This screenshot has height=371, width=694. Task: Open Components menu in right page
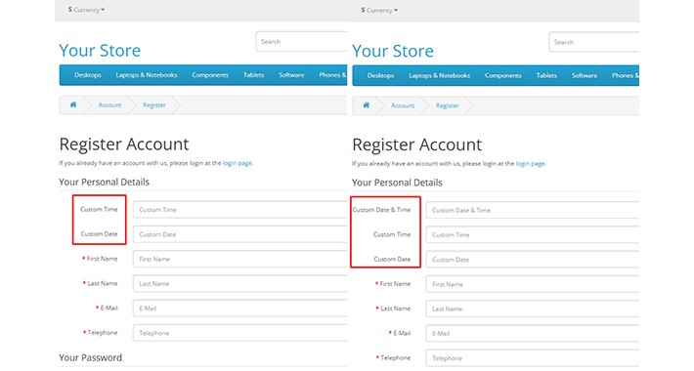point(503,75)
